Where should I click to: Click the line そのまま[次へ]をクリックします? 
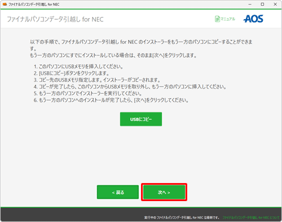coord(113,55)
